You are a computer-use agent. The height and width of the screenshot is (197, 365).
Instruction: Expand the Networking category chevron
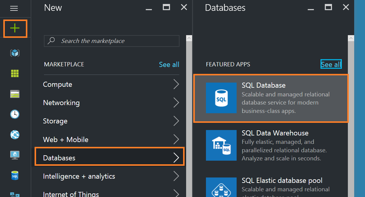tap(176, 103)
